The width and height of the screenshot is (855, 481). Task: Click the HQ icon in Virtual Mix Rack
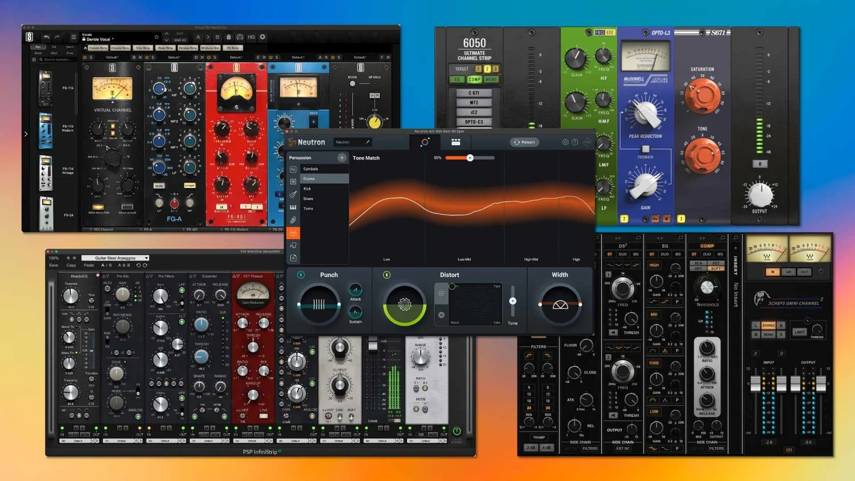[x=251, y=37]
